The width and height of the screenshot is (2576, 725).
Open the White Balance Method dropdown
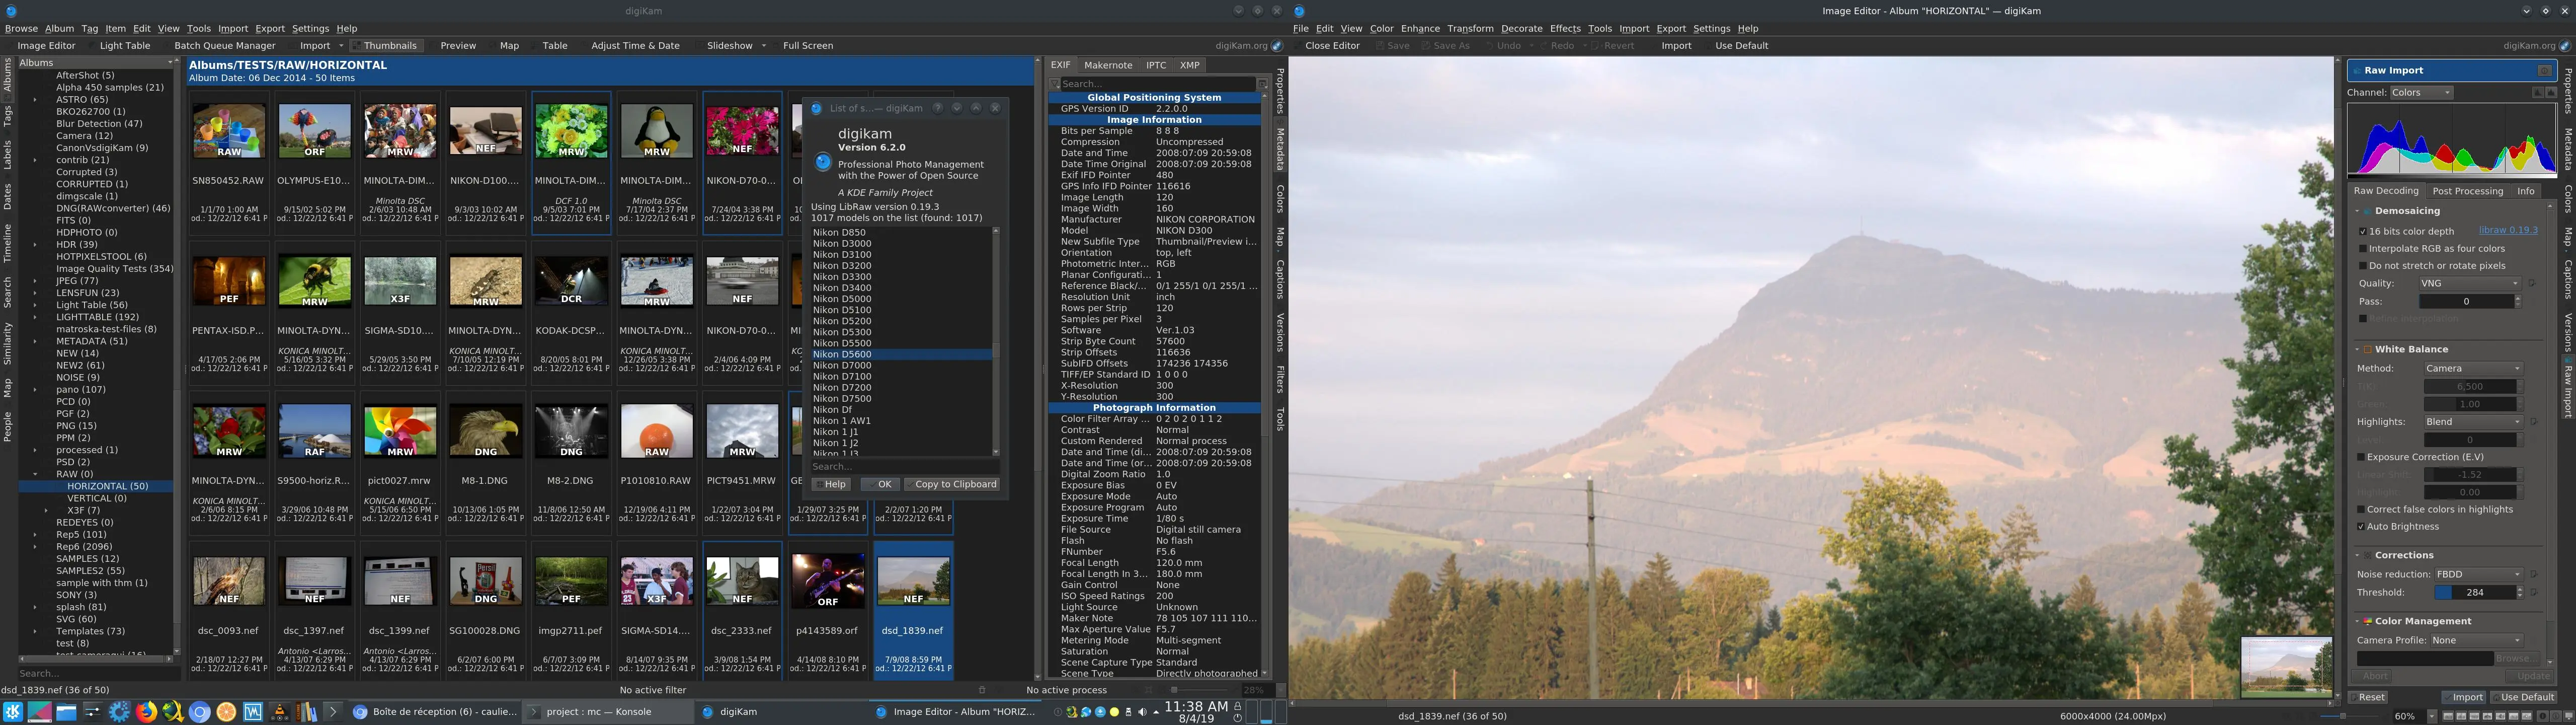pyautogui.click(x=2472, y=368)
